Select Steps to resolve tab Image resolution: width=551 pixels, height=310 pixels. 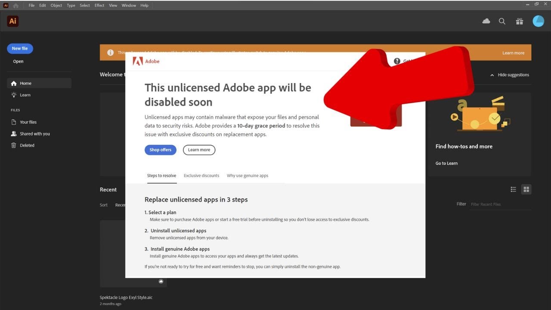(x=161, y=176)
